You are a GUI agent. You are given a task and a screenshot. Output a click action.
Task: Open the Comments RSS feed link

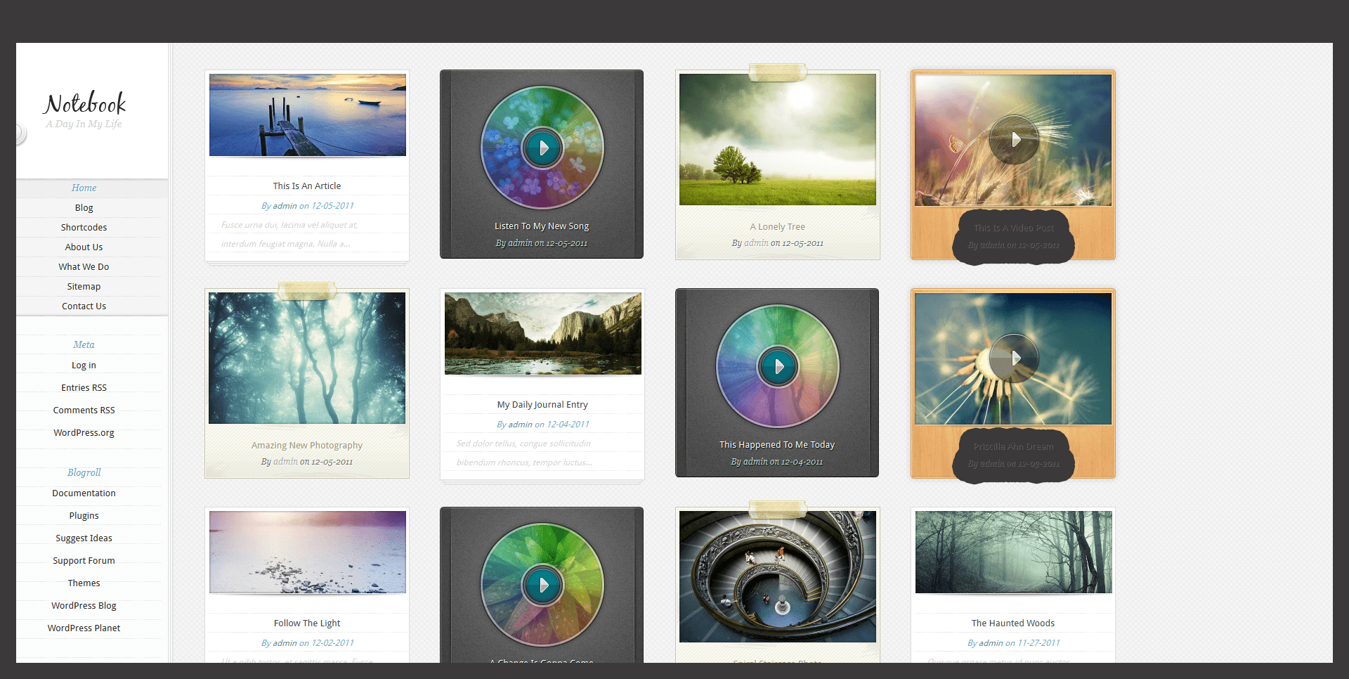point(84,410)
